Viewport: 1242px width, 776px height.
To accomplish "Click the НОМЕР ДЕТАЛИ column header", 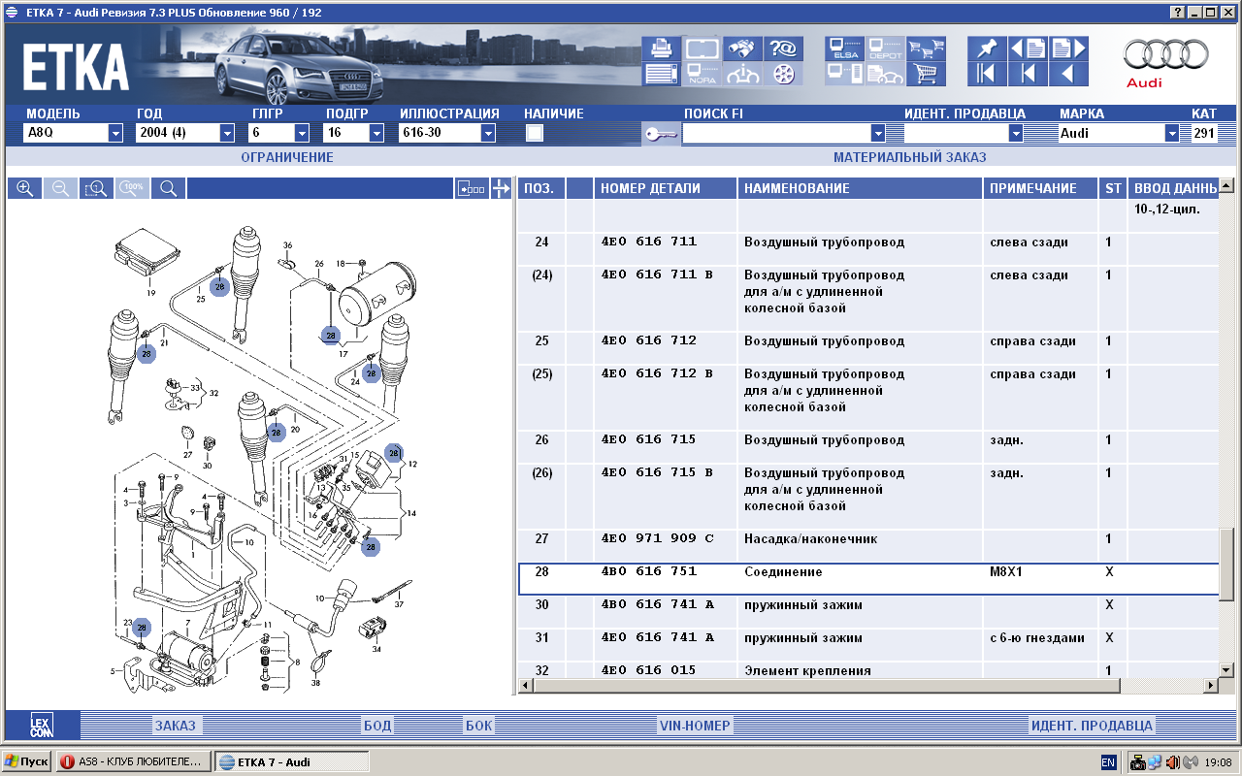I will (666, 188).
